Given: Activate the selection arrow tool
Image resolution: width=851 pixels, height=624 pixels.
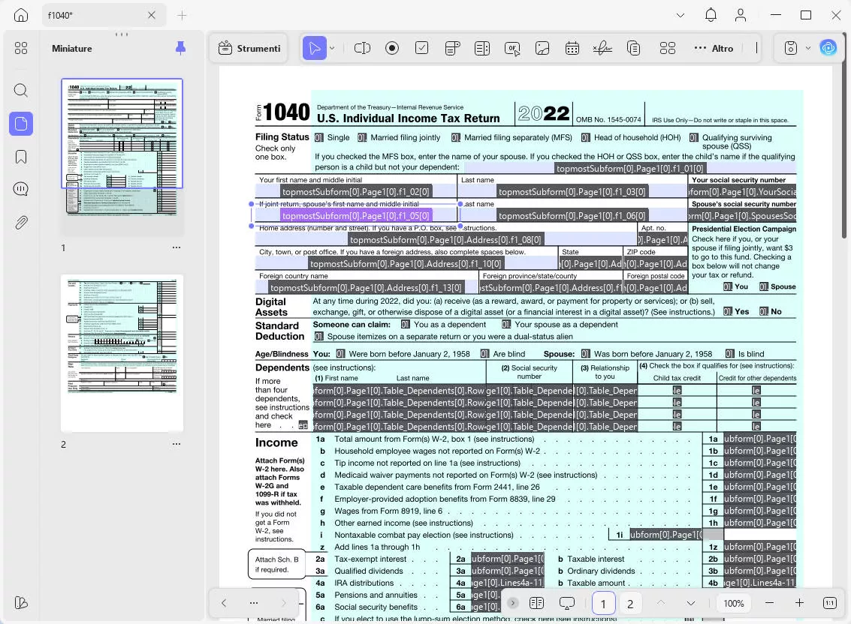Looking at the screenshot, I should (314, 48).
